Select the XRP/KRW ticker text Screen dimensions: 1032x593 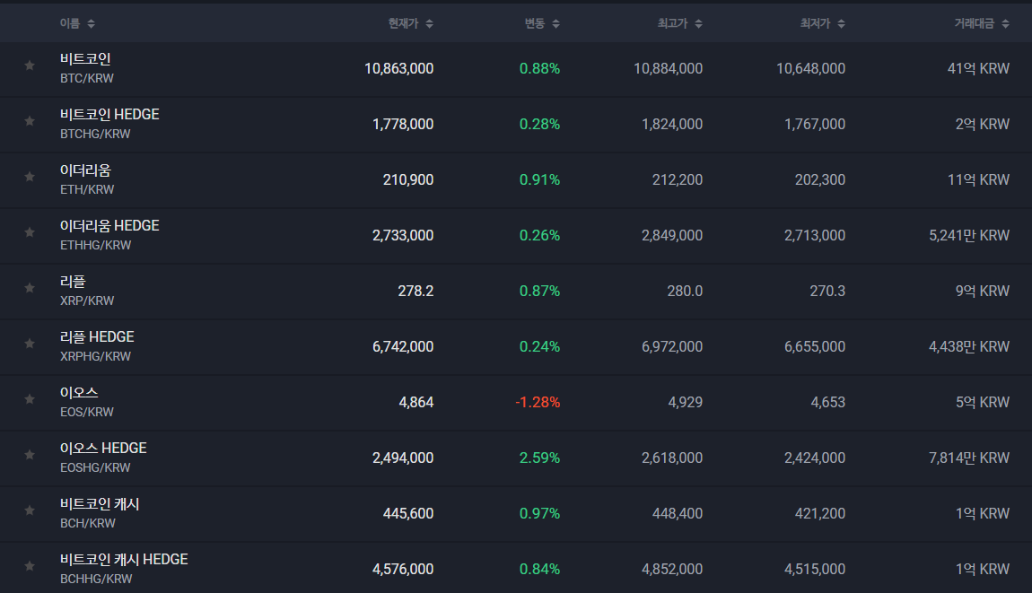[87, 301]
